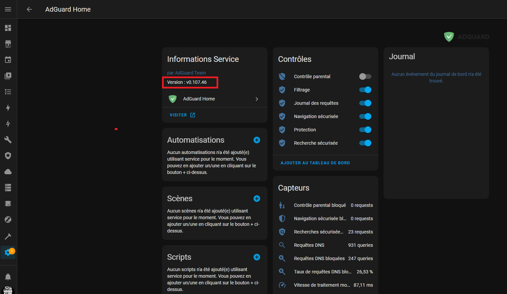The image size is (507, 294).
Task: Open the 'par AdGuard Team' link
Action: coord(186,73)
